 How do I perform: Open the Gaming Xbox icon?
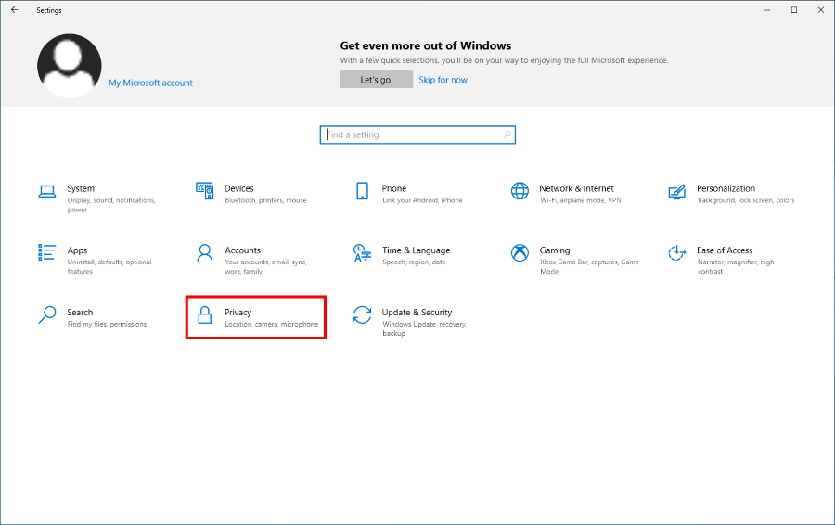pyautogui.click(x=520, y=253)
